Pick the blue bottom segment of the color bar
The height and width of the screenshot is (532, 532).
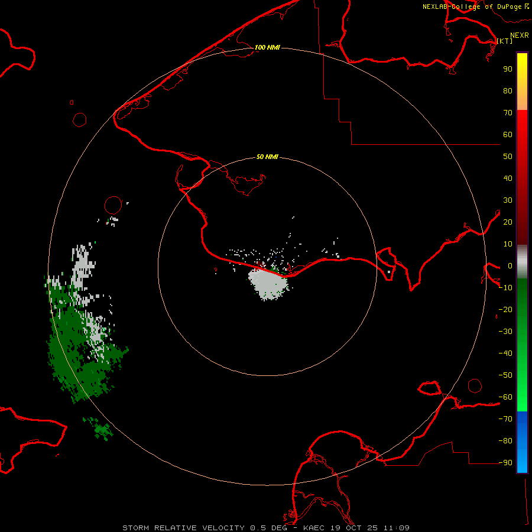coord(522,442)
